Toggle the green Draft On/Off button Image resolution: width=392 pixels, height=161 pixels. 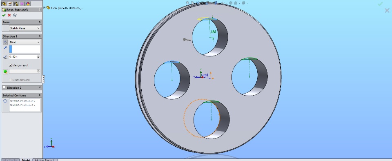click(x=5, y=72)
